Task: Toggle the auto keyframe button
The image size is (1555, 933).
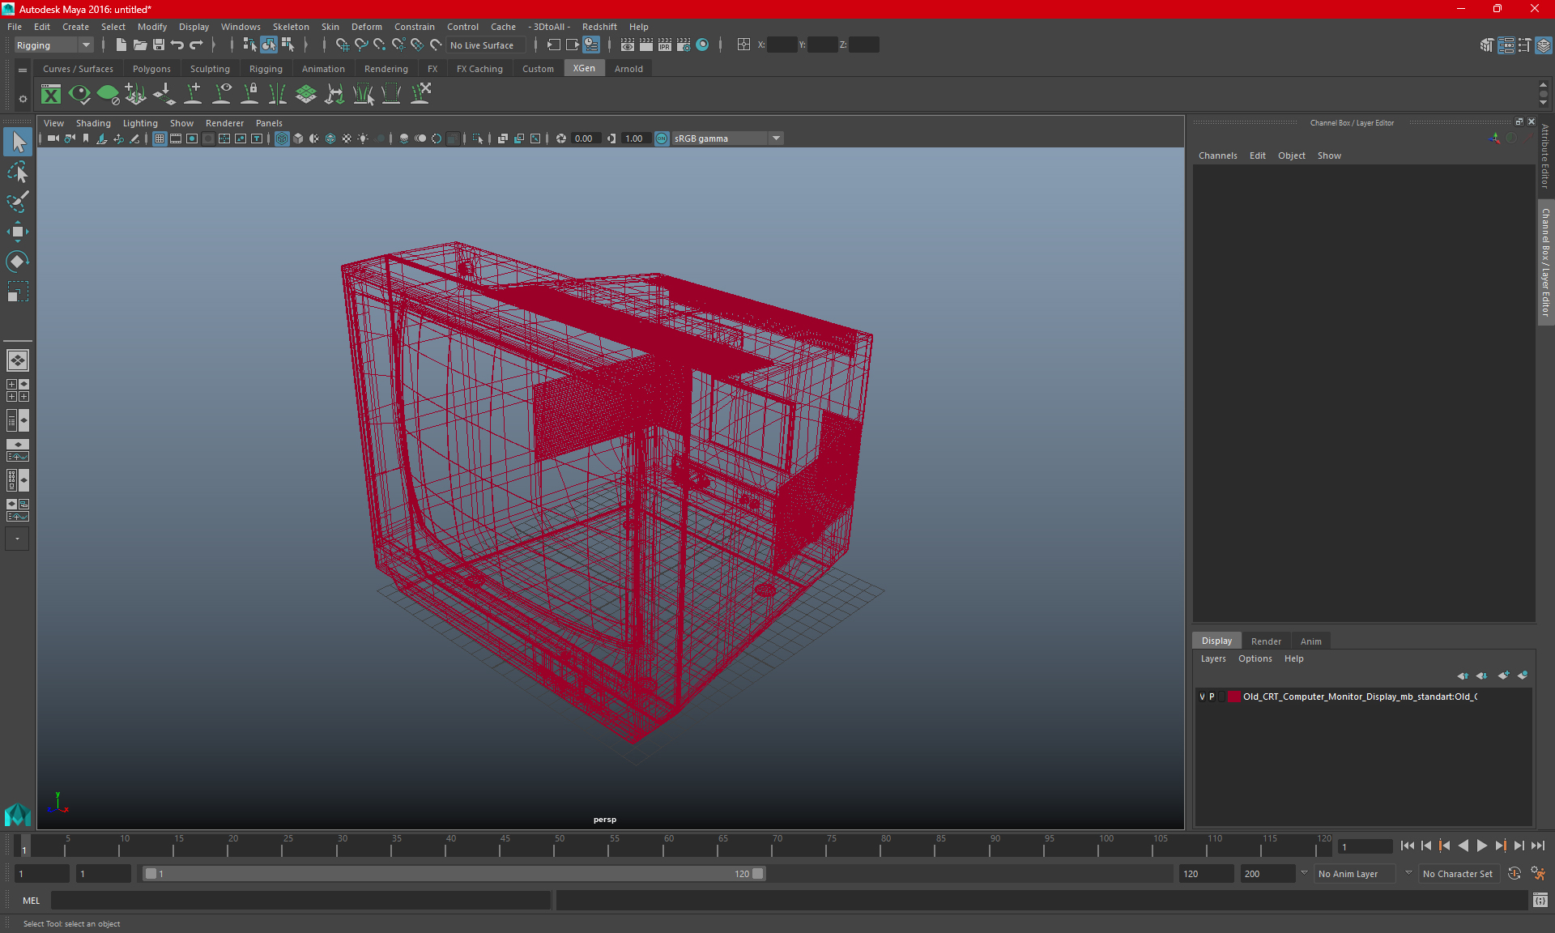Action: point(1515,874)
